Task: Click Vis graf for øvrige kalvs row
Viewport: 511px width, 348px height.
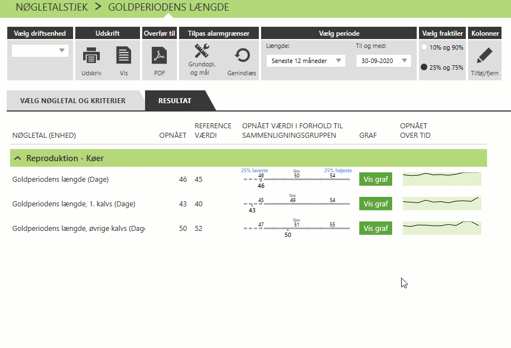Action: click(x=375, y=228)
